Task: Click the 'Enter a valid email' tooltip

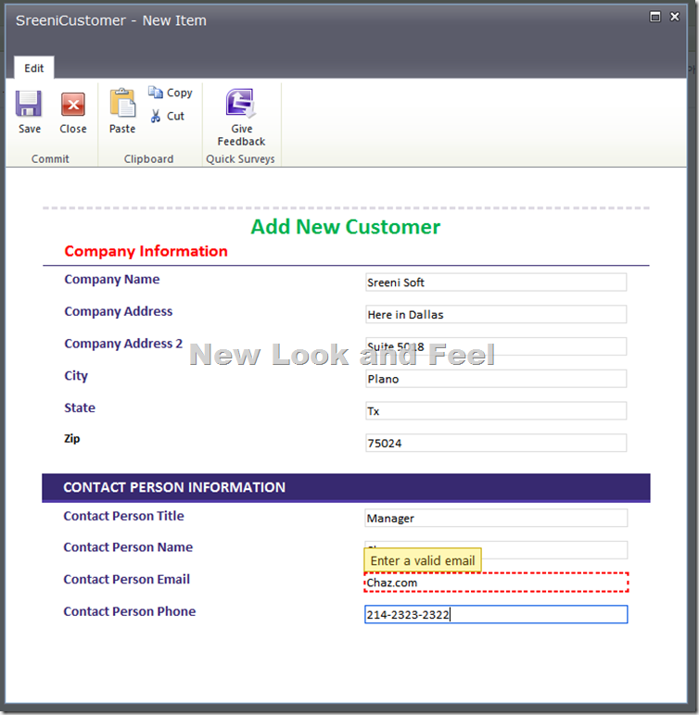Action: [423, 560]
